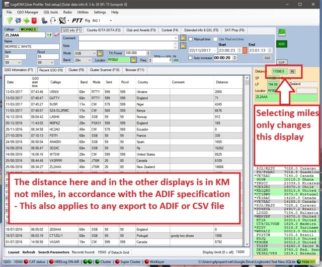Expand the Comment combo box

(x=176, y=38)
